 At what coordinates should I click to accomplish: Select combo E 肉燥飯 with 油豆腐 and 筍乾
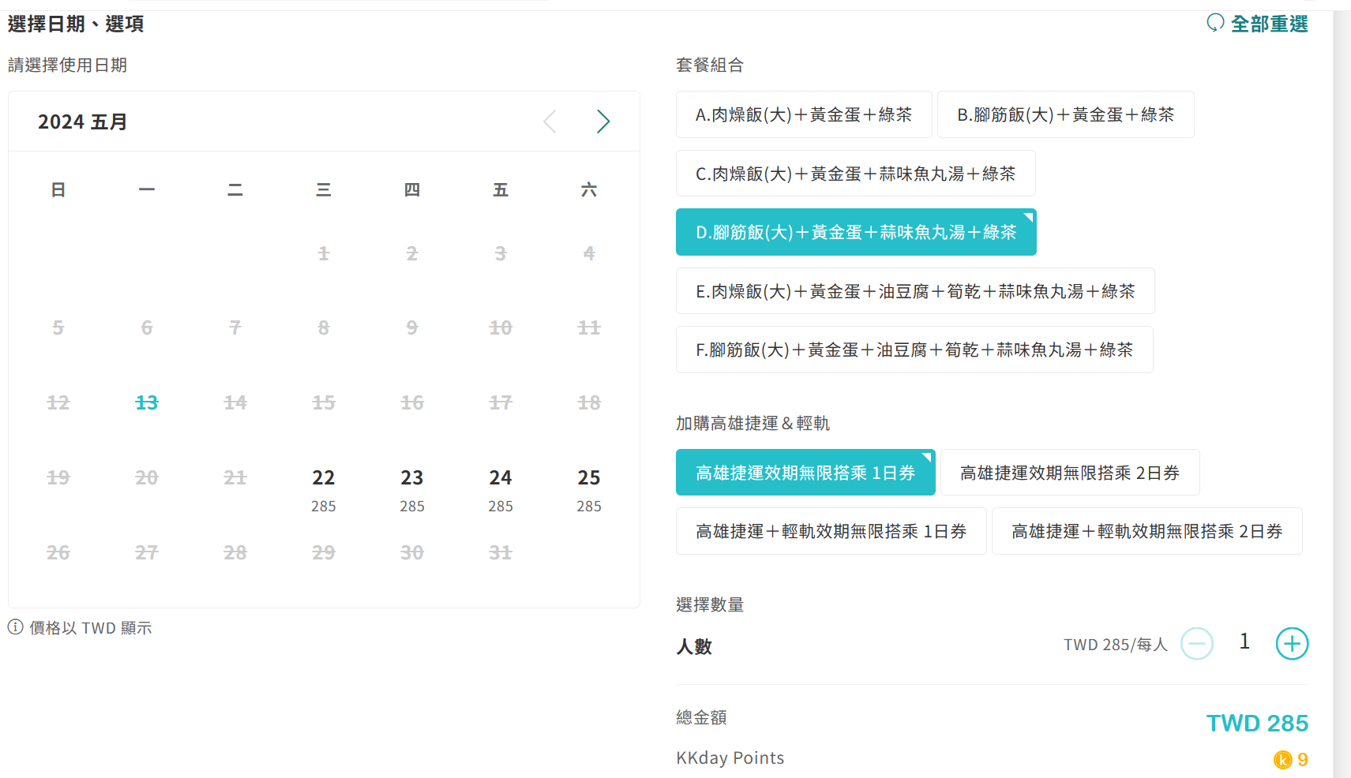pyautogui.click(x=915, y=291)
